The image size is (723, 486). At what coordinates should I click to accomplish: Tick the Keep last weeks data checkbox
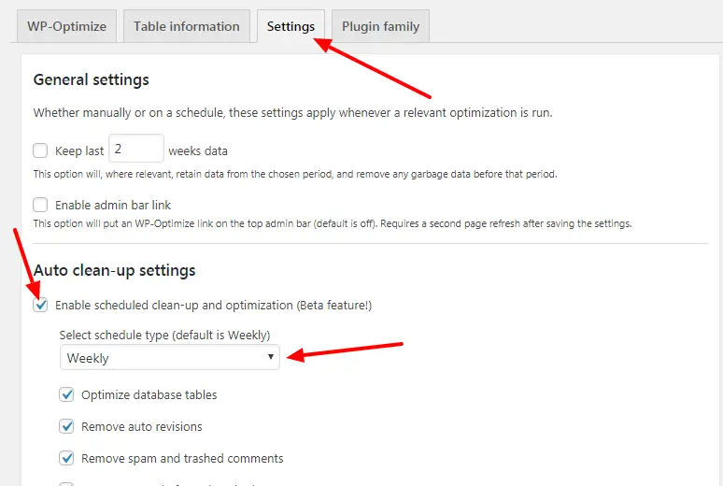[x=40, y=150]
